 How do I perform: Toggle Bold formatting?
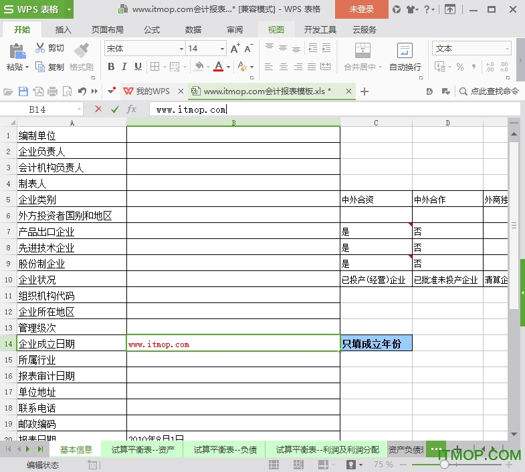pos(111,67)
